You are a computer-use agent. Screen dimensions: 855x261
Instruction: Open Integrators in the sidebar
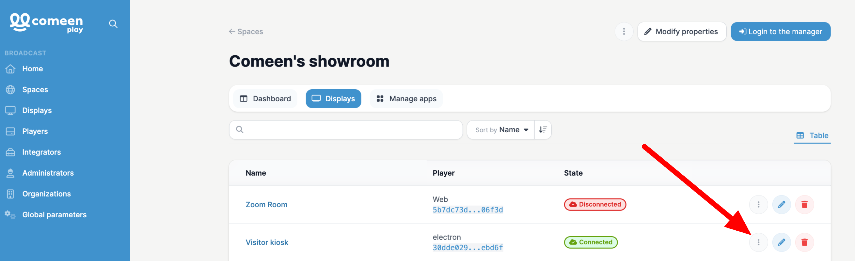click(x=41, y=152)
